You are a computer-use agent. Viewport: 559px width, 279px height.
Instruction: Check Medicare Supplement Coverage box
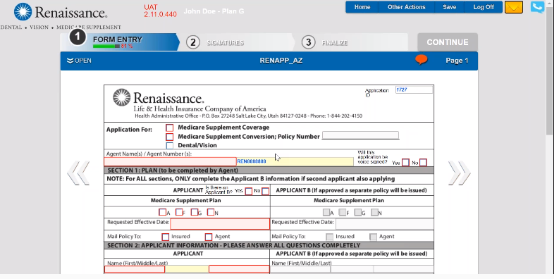click(x=170, y=128)
